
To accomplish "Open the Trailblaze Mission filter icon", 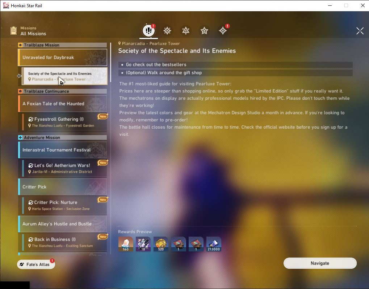I will [x=167, y=31].
